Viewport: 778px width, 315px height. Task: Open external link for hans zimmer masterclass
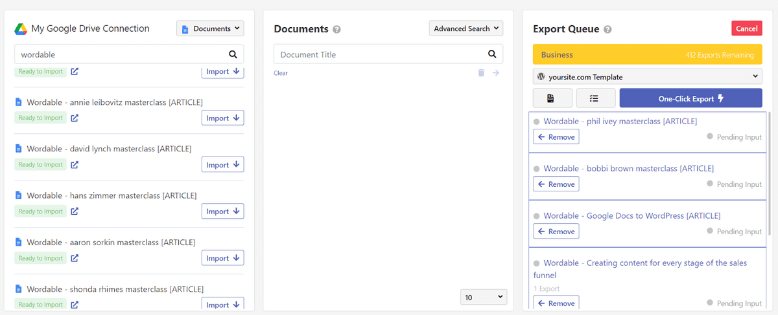pos(75,211)
